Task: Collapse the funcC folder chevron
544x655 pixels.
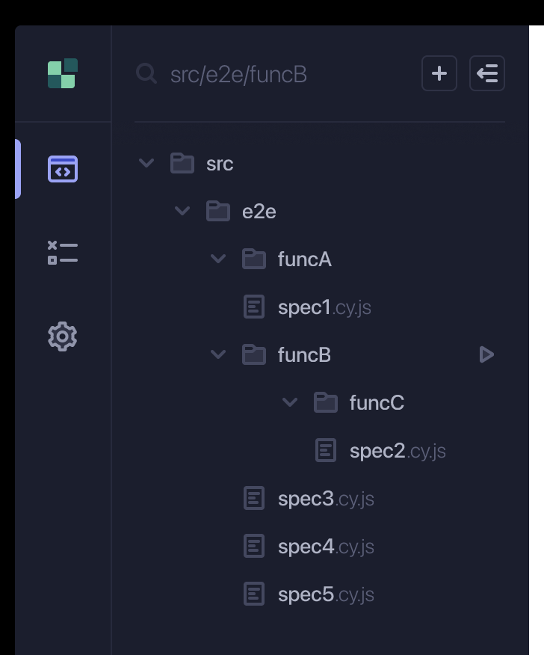Action: tap(290, 402)
